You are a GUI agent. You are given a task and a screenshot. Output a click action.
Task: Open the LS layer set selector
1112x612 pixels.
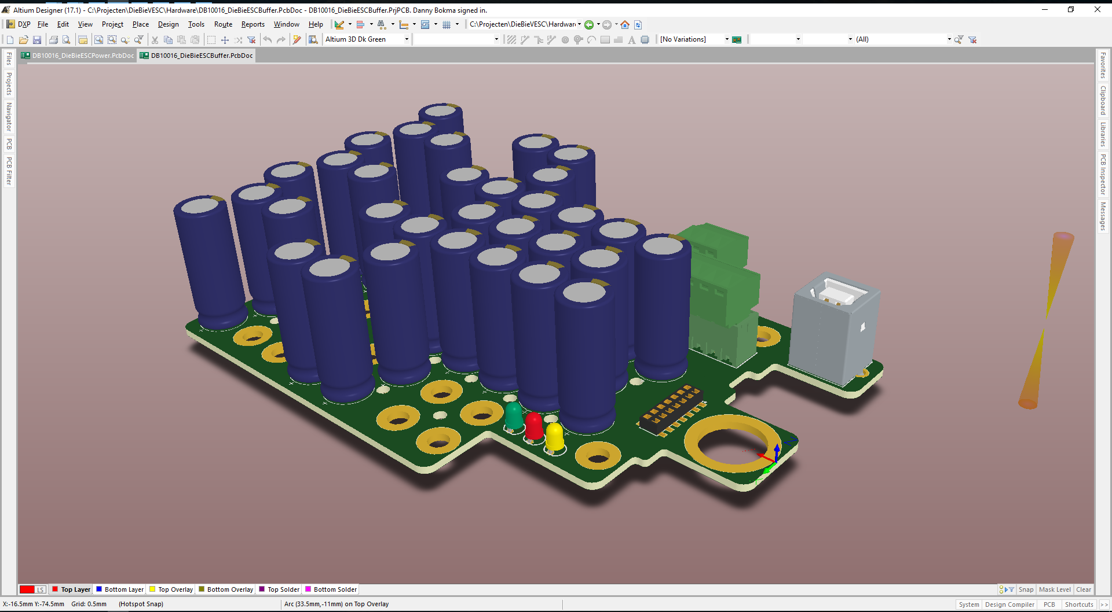pos(40,589)
